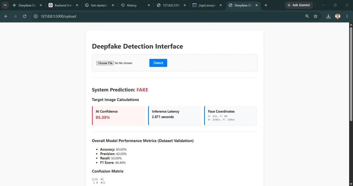Open the downloads icon
The width and height of the screenshot is (353, 186).
(x=328, y=16)
